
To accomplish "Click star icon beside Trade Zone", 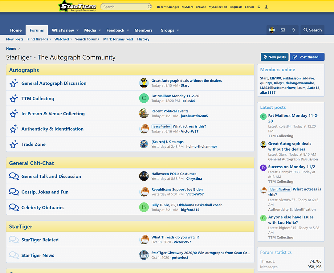I will (x=14, y=144).
